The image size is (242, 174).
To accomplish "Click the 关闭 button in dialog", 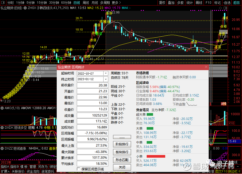I will tap(122, 167).
